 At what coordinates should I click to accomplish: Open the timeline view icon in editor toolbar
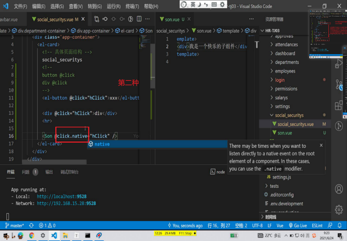(130, 19)
